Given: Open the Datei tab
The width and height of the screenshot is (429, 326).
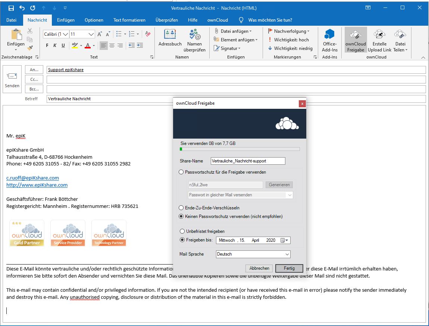Looking at the screenshot, I should coord(11,20).
